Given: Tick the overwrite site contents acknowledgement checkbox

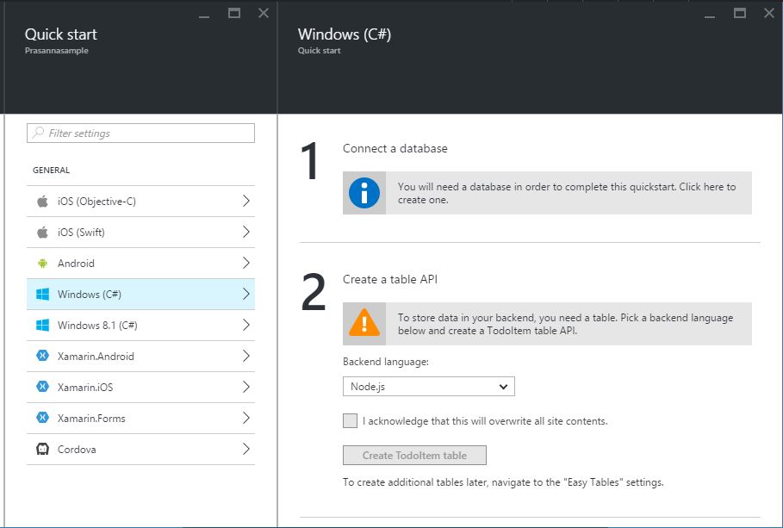Looking at the screenshot, I should [x=350, y=421].
